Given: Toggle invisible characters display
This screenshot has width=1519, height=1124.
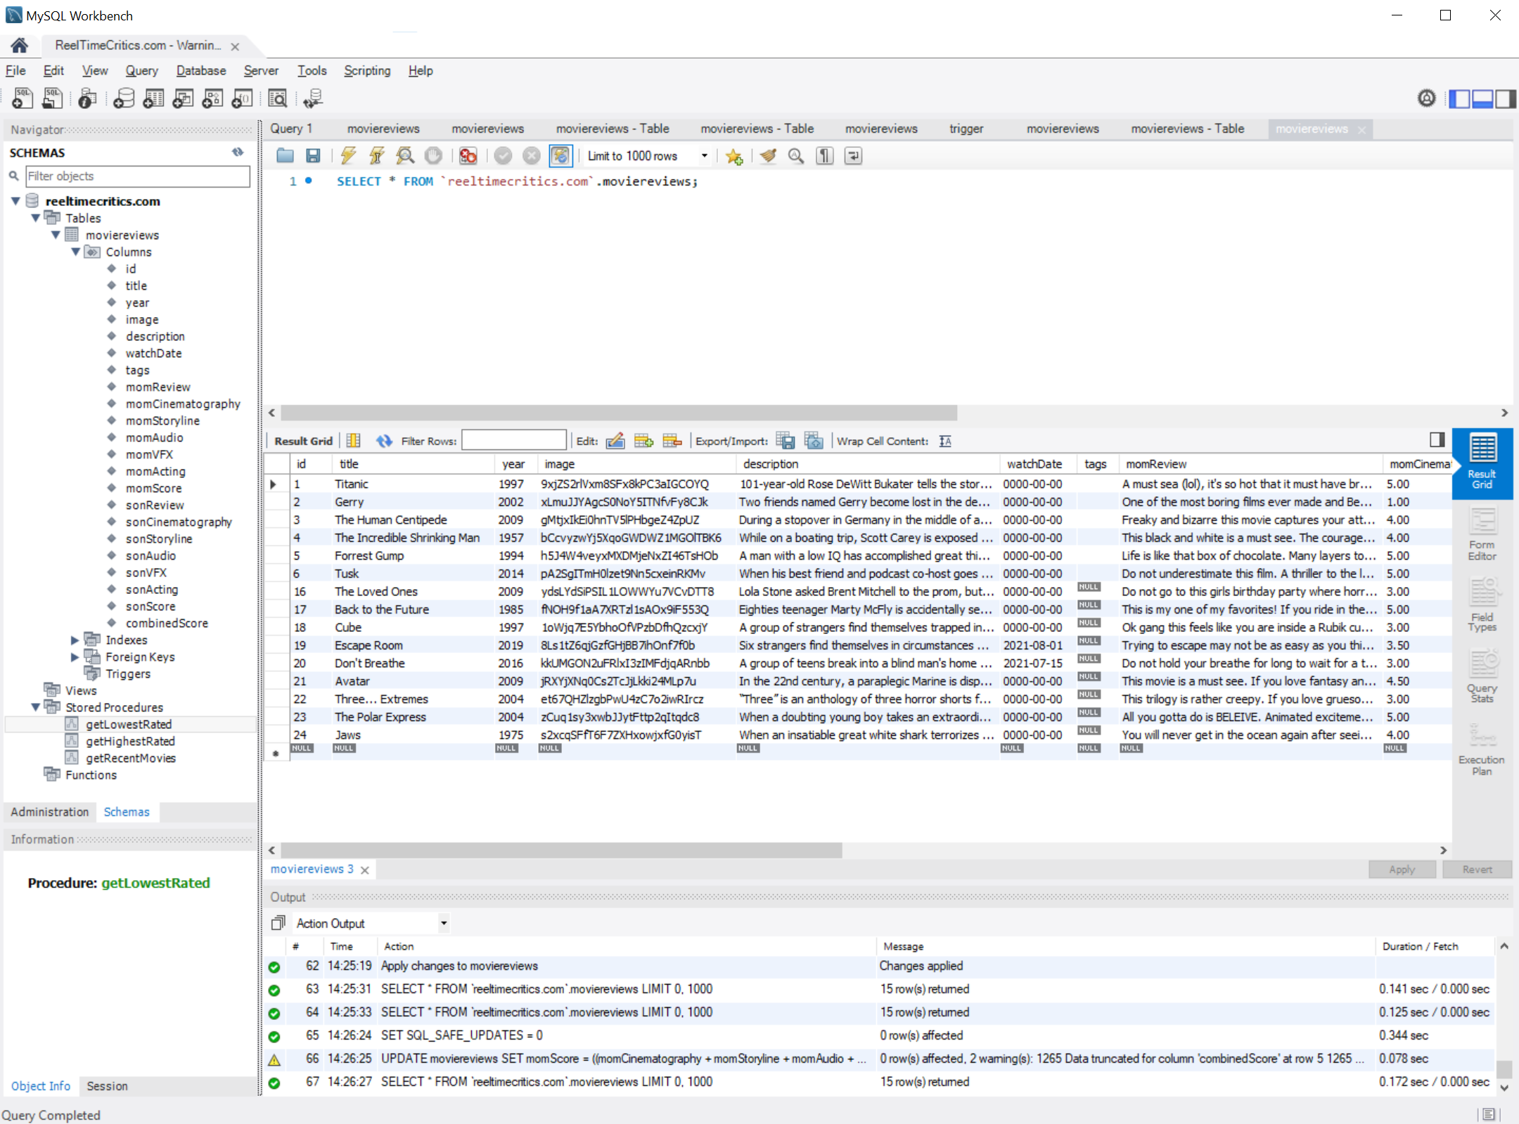Looking at the screenshot, I should point(825,156).
